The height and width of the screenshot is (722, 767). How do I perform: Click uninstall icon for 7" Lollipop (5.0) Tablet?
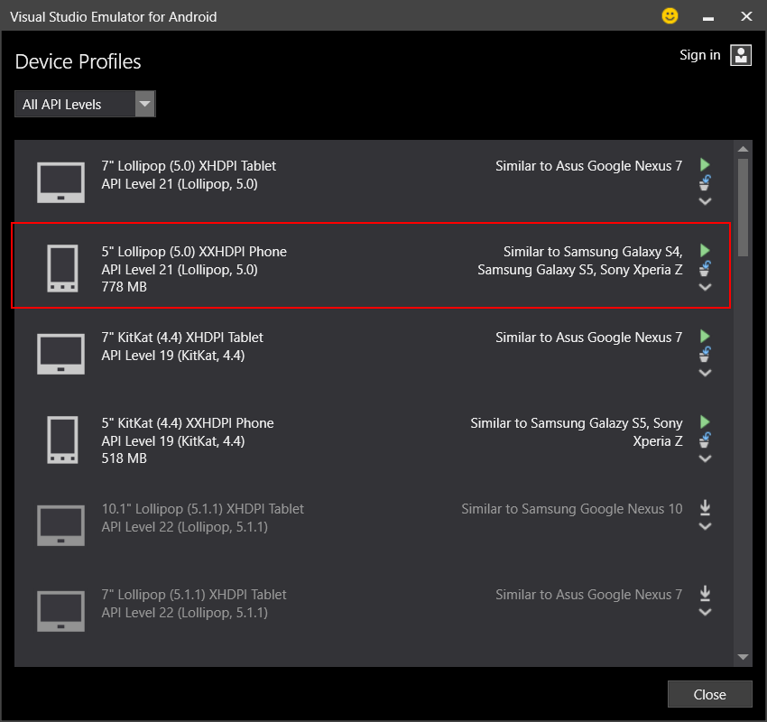[x=706, y=183]
